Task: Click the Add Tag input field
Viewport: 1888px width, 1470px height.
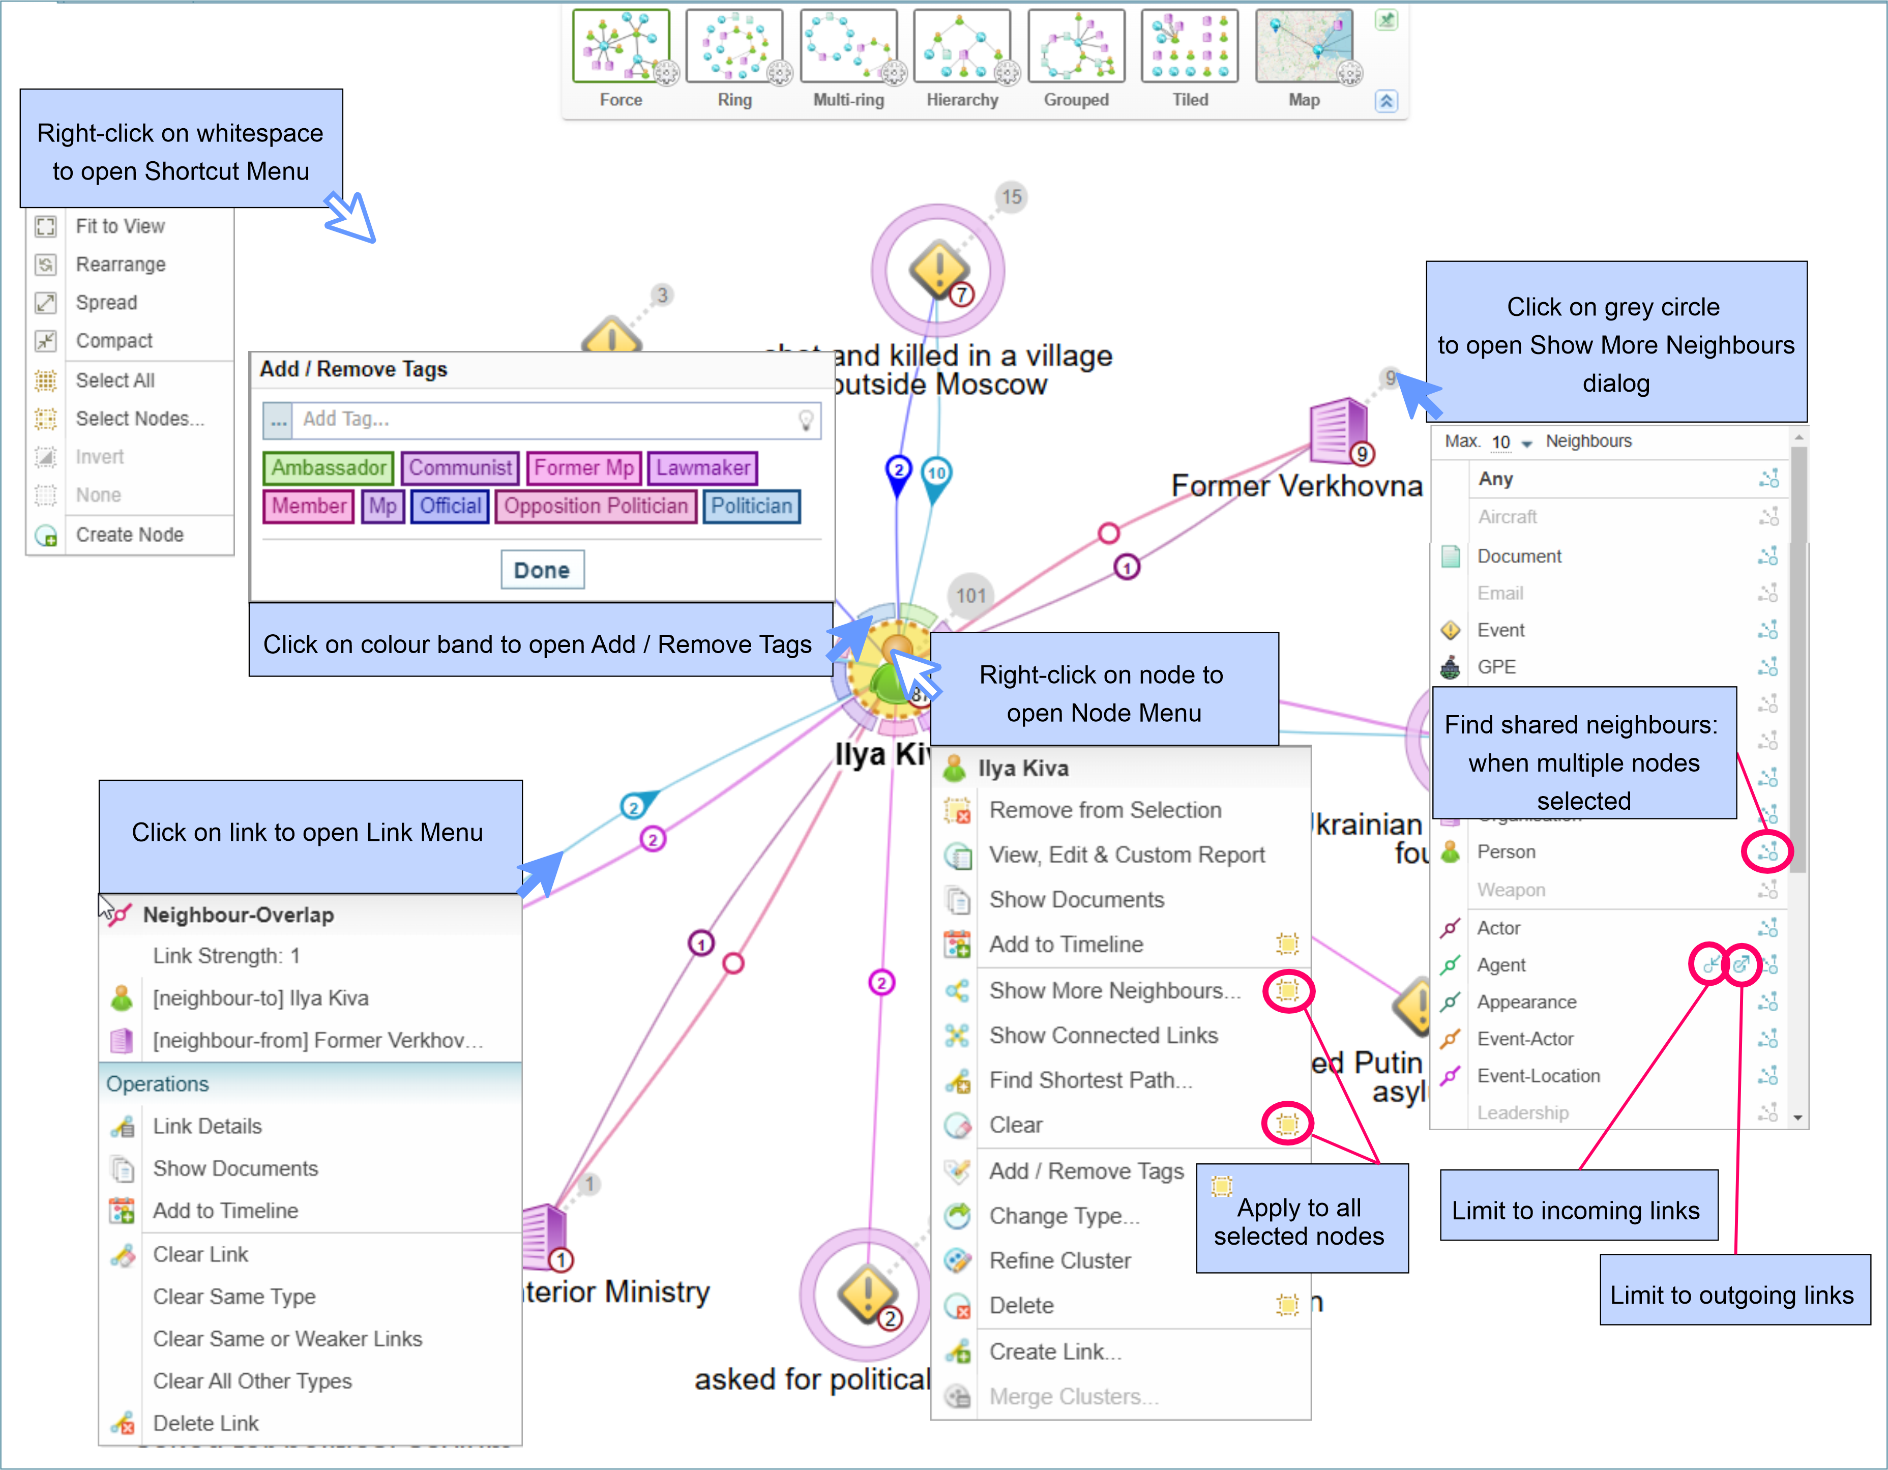Action: [x=545, y=419]
